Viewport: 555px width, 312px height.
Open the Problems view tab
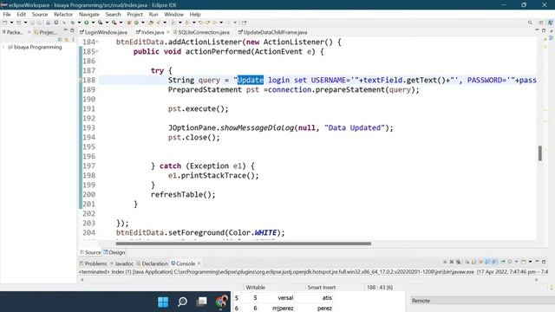point(93,263)
